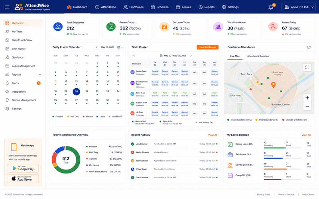The height and width of the screenshot is (199, 319).
Task: Click the Comp Off purple progress bar
Action: (x=272, y=179)
